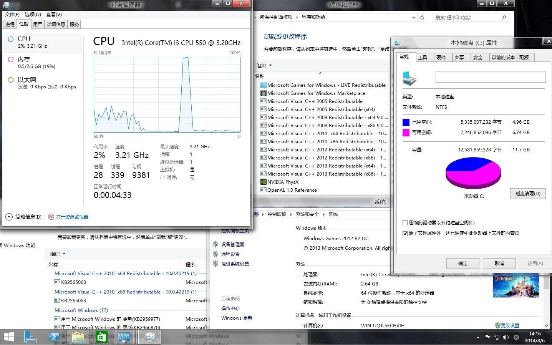
Task: Open the Windows 更新 link
Action: (237, 318)
